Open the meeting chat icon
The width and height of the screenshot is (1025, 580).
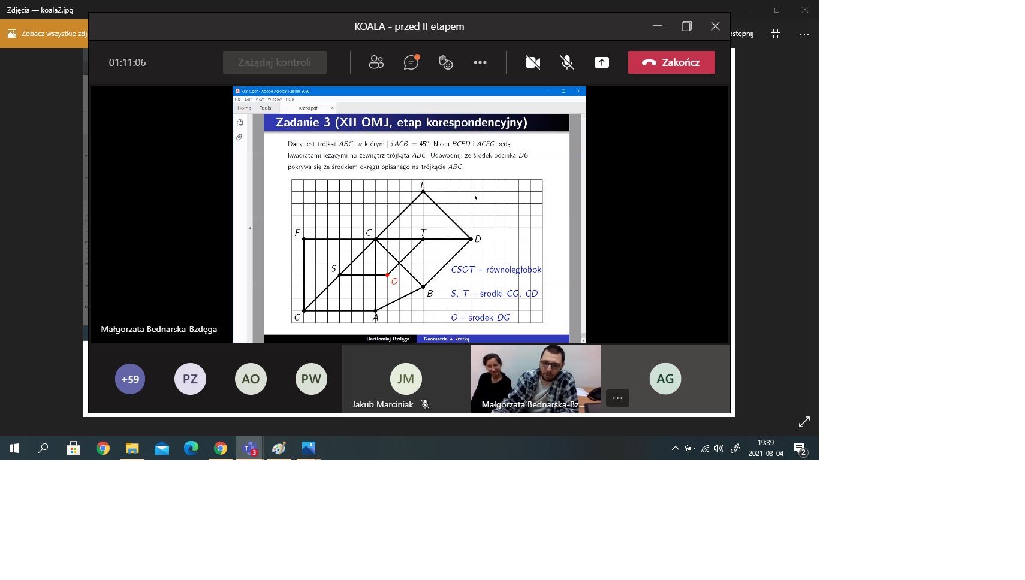[411, 62]
